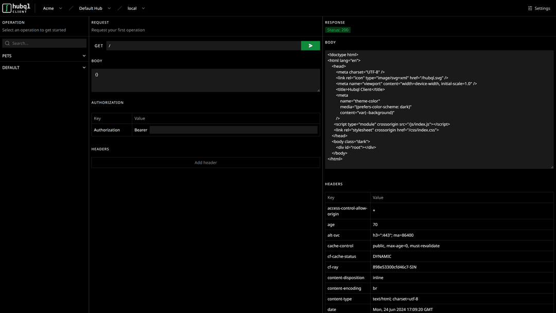The height and width of the screenshot is (313, 556).
Task: Open Settings using the sliders icon
Action: point(529,8)
